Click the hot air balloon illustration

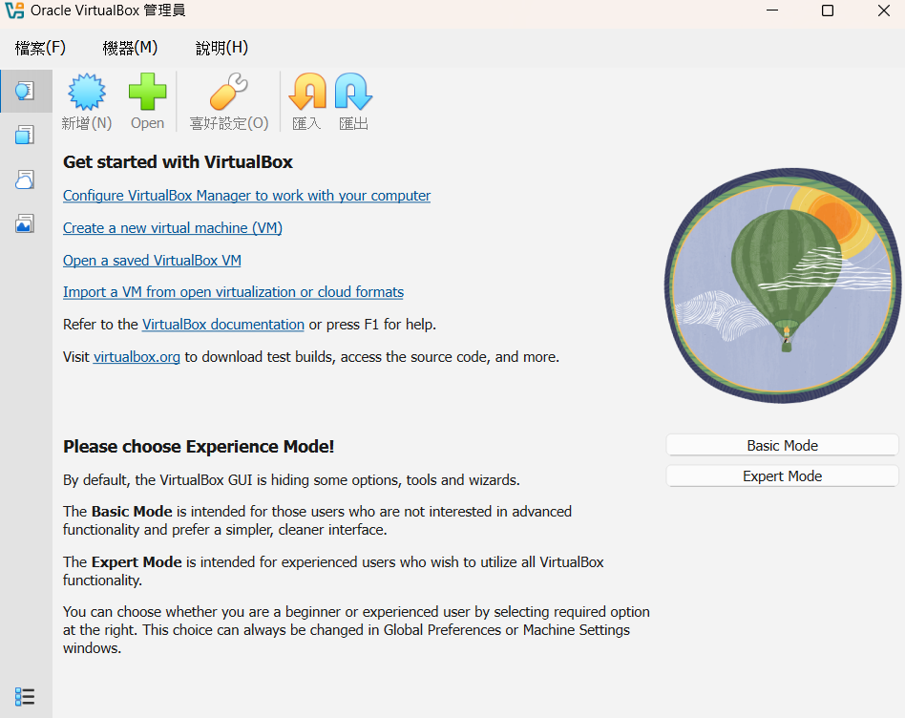point(783,285)
